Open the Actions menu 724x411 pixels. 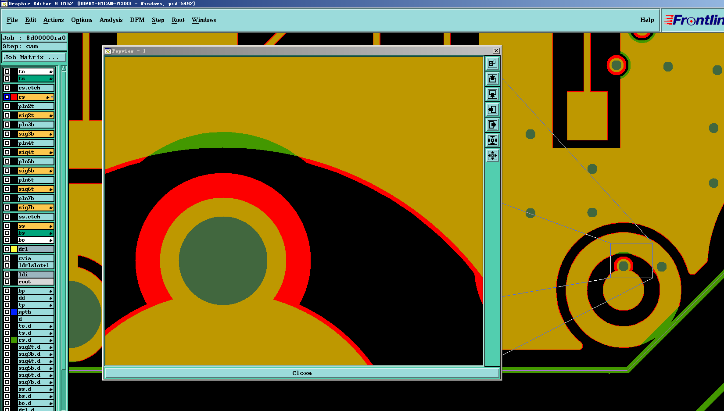coord(54,20)
